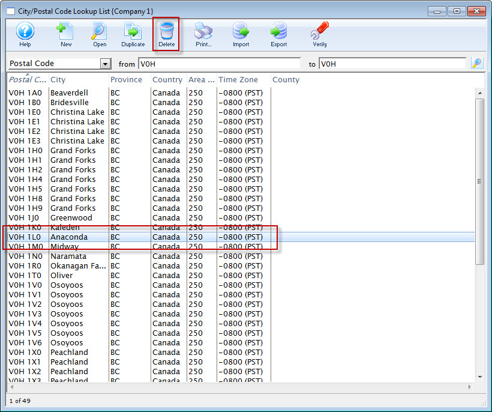Select the V0H 1R0 Okanagan Fa... row
The height and width of the screenshot is (412, 492).
tap(241, 265)
